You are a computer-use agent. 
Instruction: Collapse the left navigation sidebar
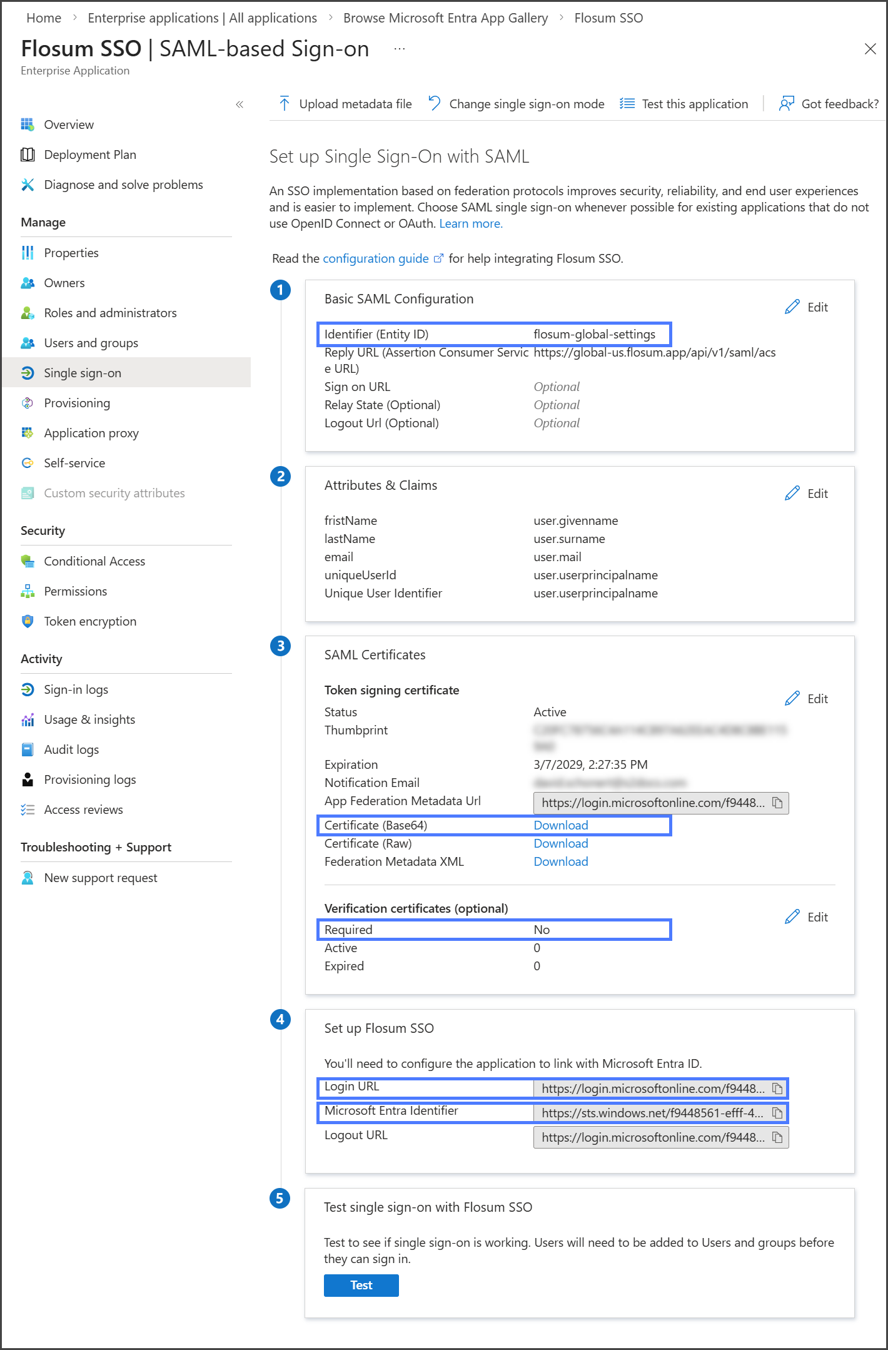[x=240, y=104]
